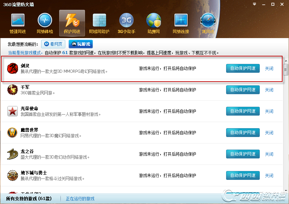This screenshot has height=204, width=289.
Task: Click the 千军 game icon
Action: pos(13,90)
